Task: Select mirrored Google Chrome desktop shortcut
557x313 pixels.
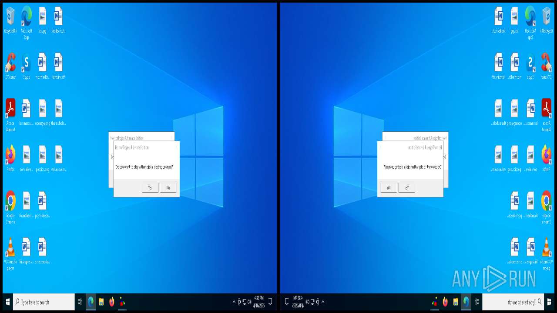Action: pyautogui.click(x=546, y=207)
